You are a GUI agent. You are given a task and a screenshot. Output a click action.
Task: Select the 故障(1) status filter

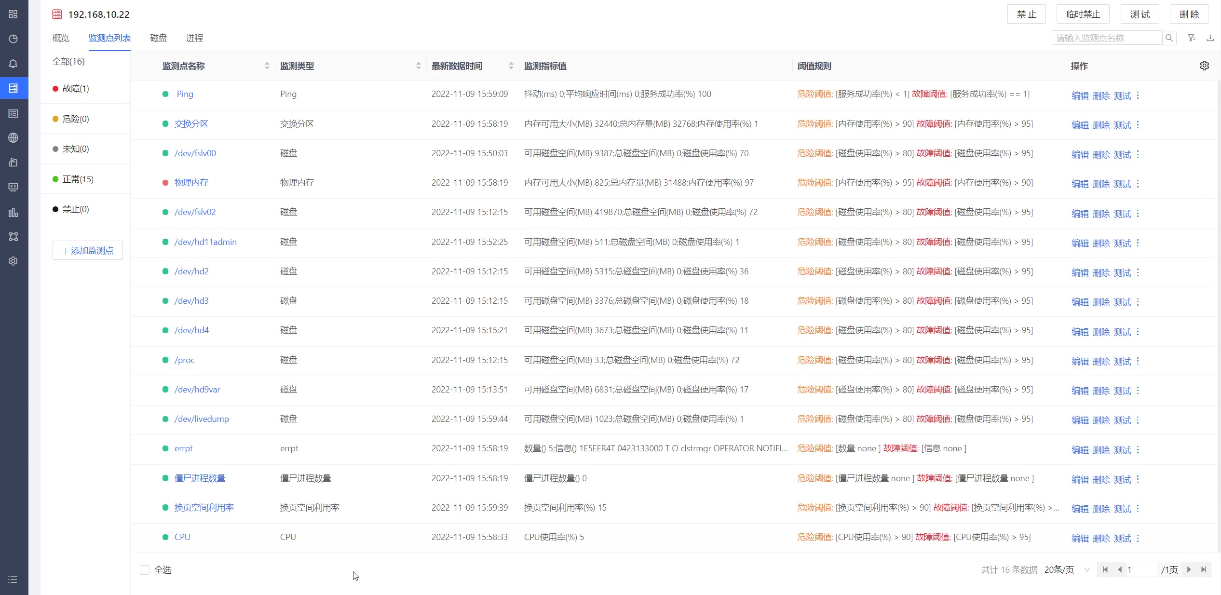pos(75,89)
